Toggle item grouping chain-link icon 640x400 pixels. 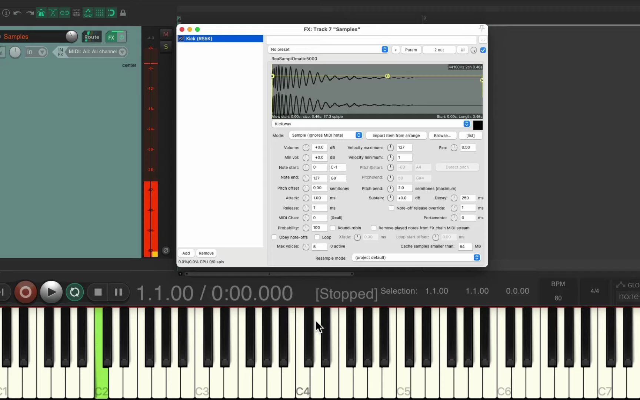coord(64,13)
